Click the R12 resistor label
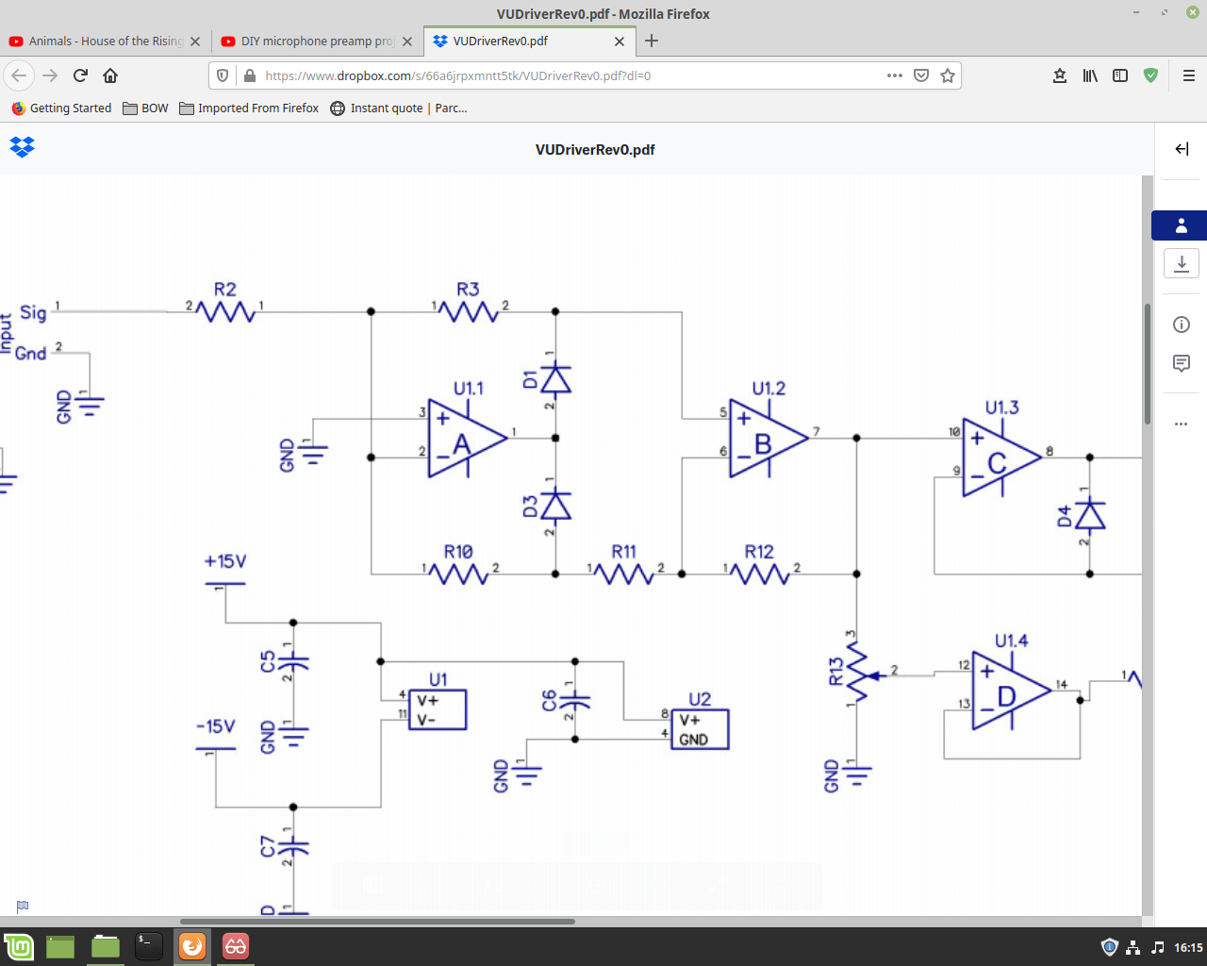The image size is (1207, 966). pos(759,552)
